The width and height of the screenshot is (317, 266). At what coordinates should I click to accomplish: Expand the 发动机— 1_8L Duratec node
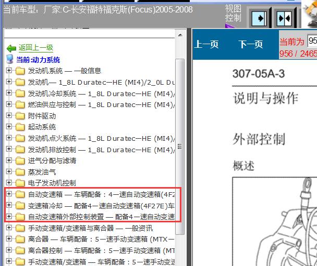coord(9,82)
